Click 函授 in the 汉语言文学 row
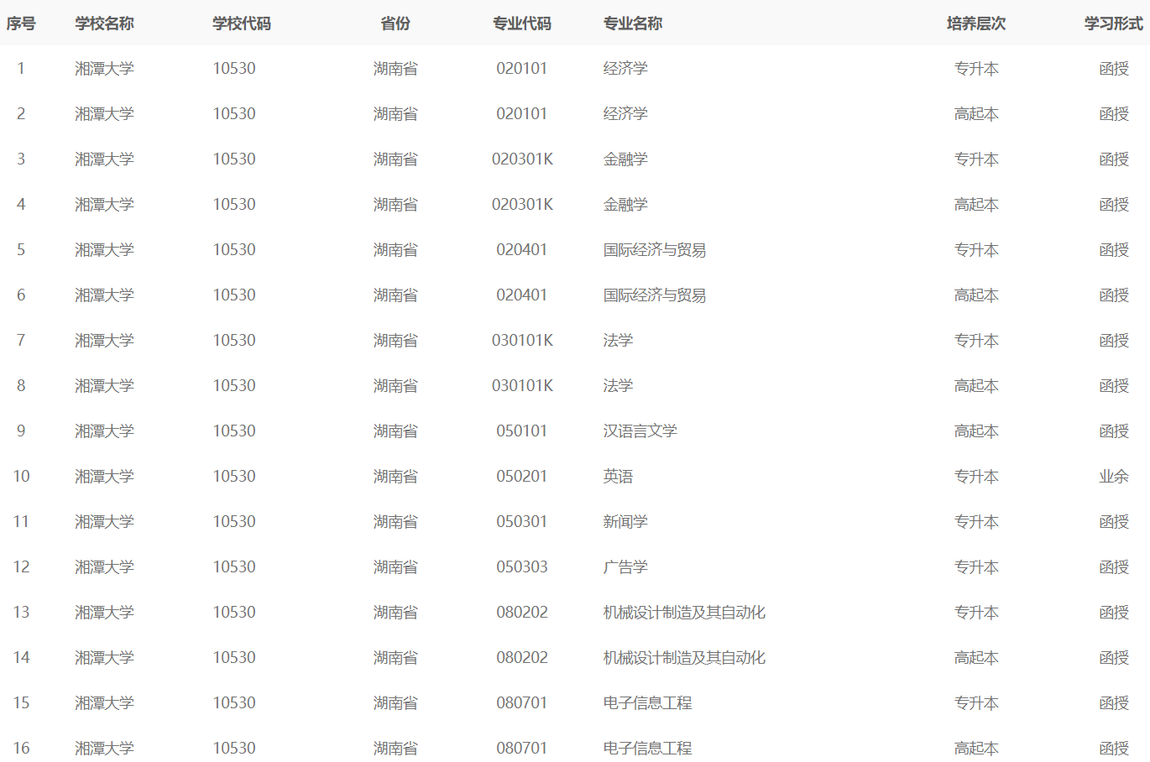The width and height of the screenshot is (1150, 762). [1114, 431]
